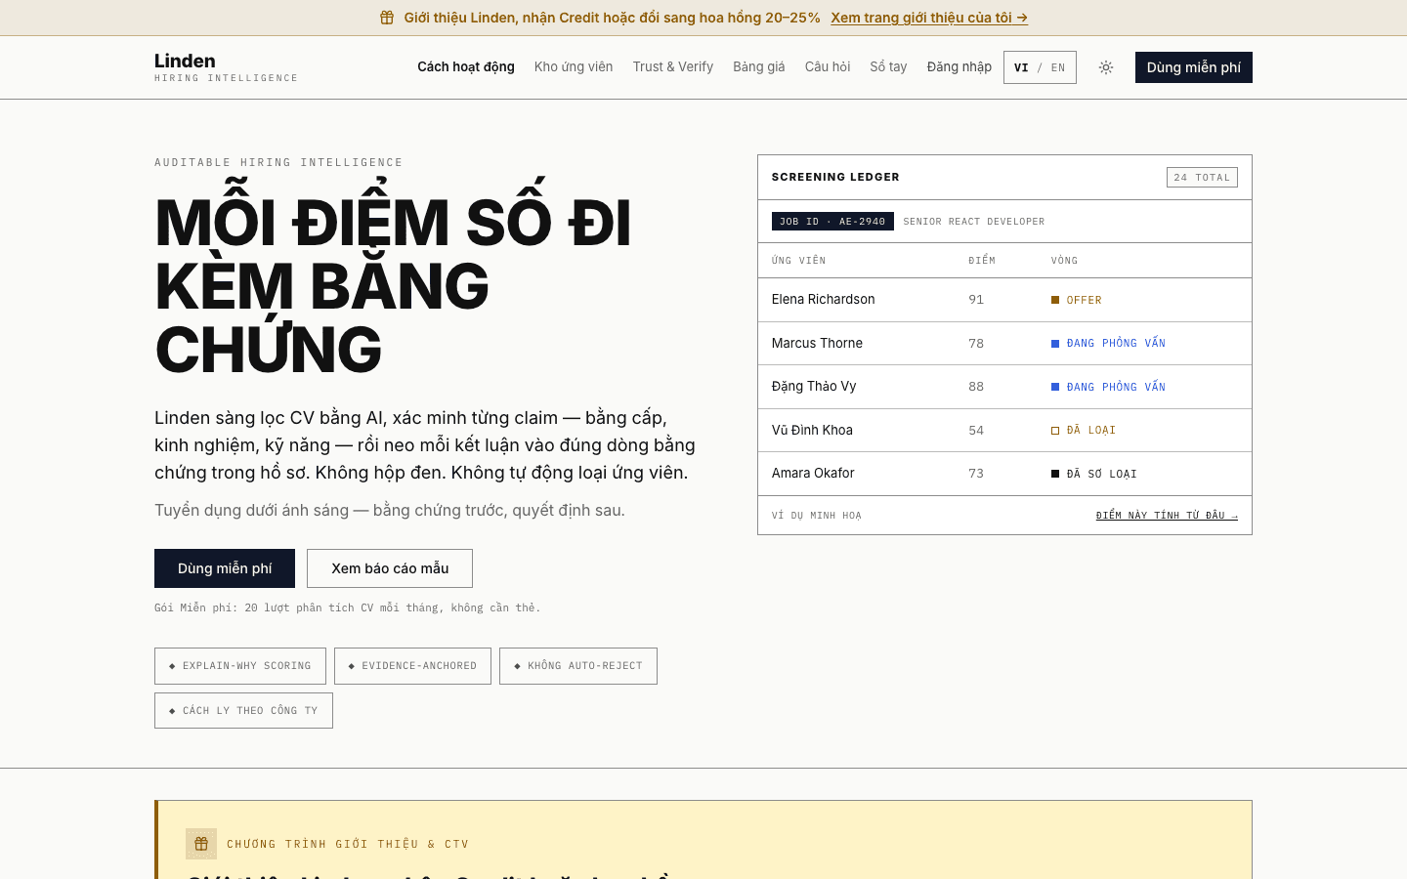Click KHÔNG AUTO-REJECT chip
The image size is (1407, 879).
(x=578, y=666)
